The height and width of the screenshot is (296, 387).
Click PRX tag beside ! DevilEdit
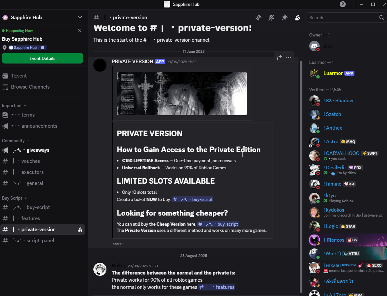click(355, 168)
